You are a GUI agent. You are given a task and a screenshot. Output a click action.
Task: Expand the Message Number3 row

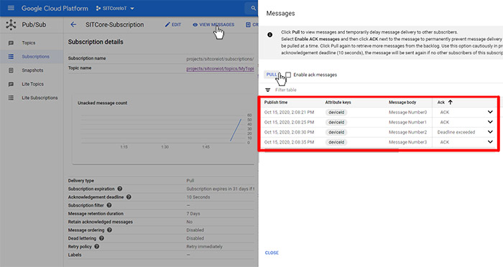(490, 142)
